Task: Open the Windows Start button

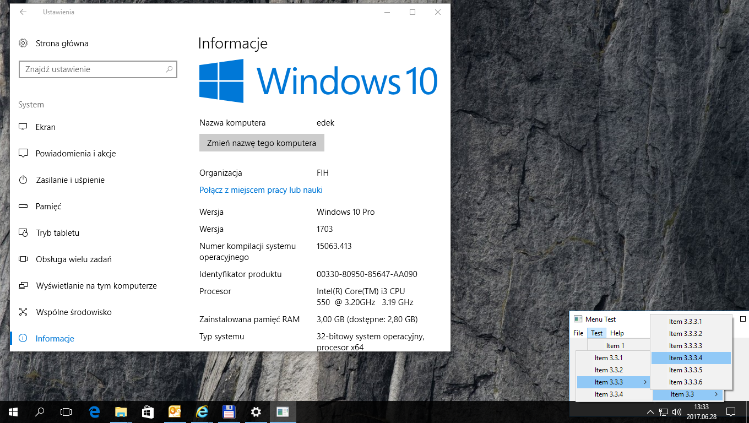Action: 13,411
